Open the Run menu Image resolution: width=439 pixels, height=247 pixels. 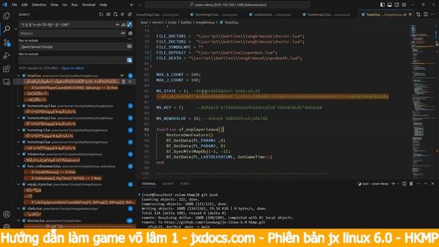pos(75,5)
